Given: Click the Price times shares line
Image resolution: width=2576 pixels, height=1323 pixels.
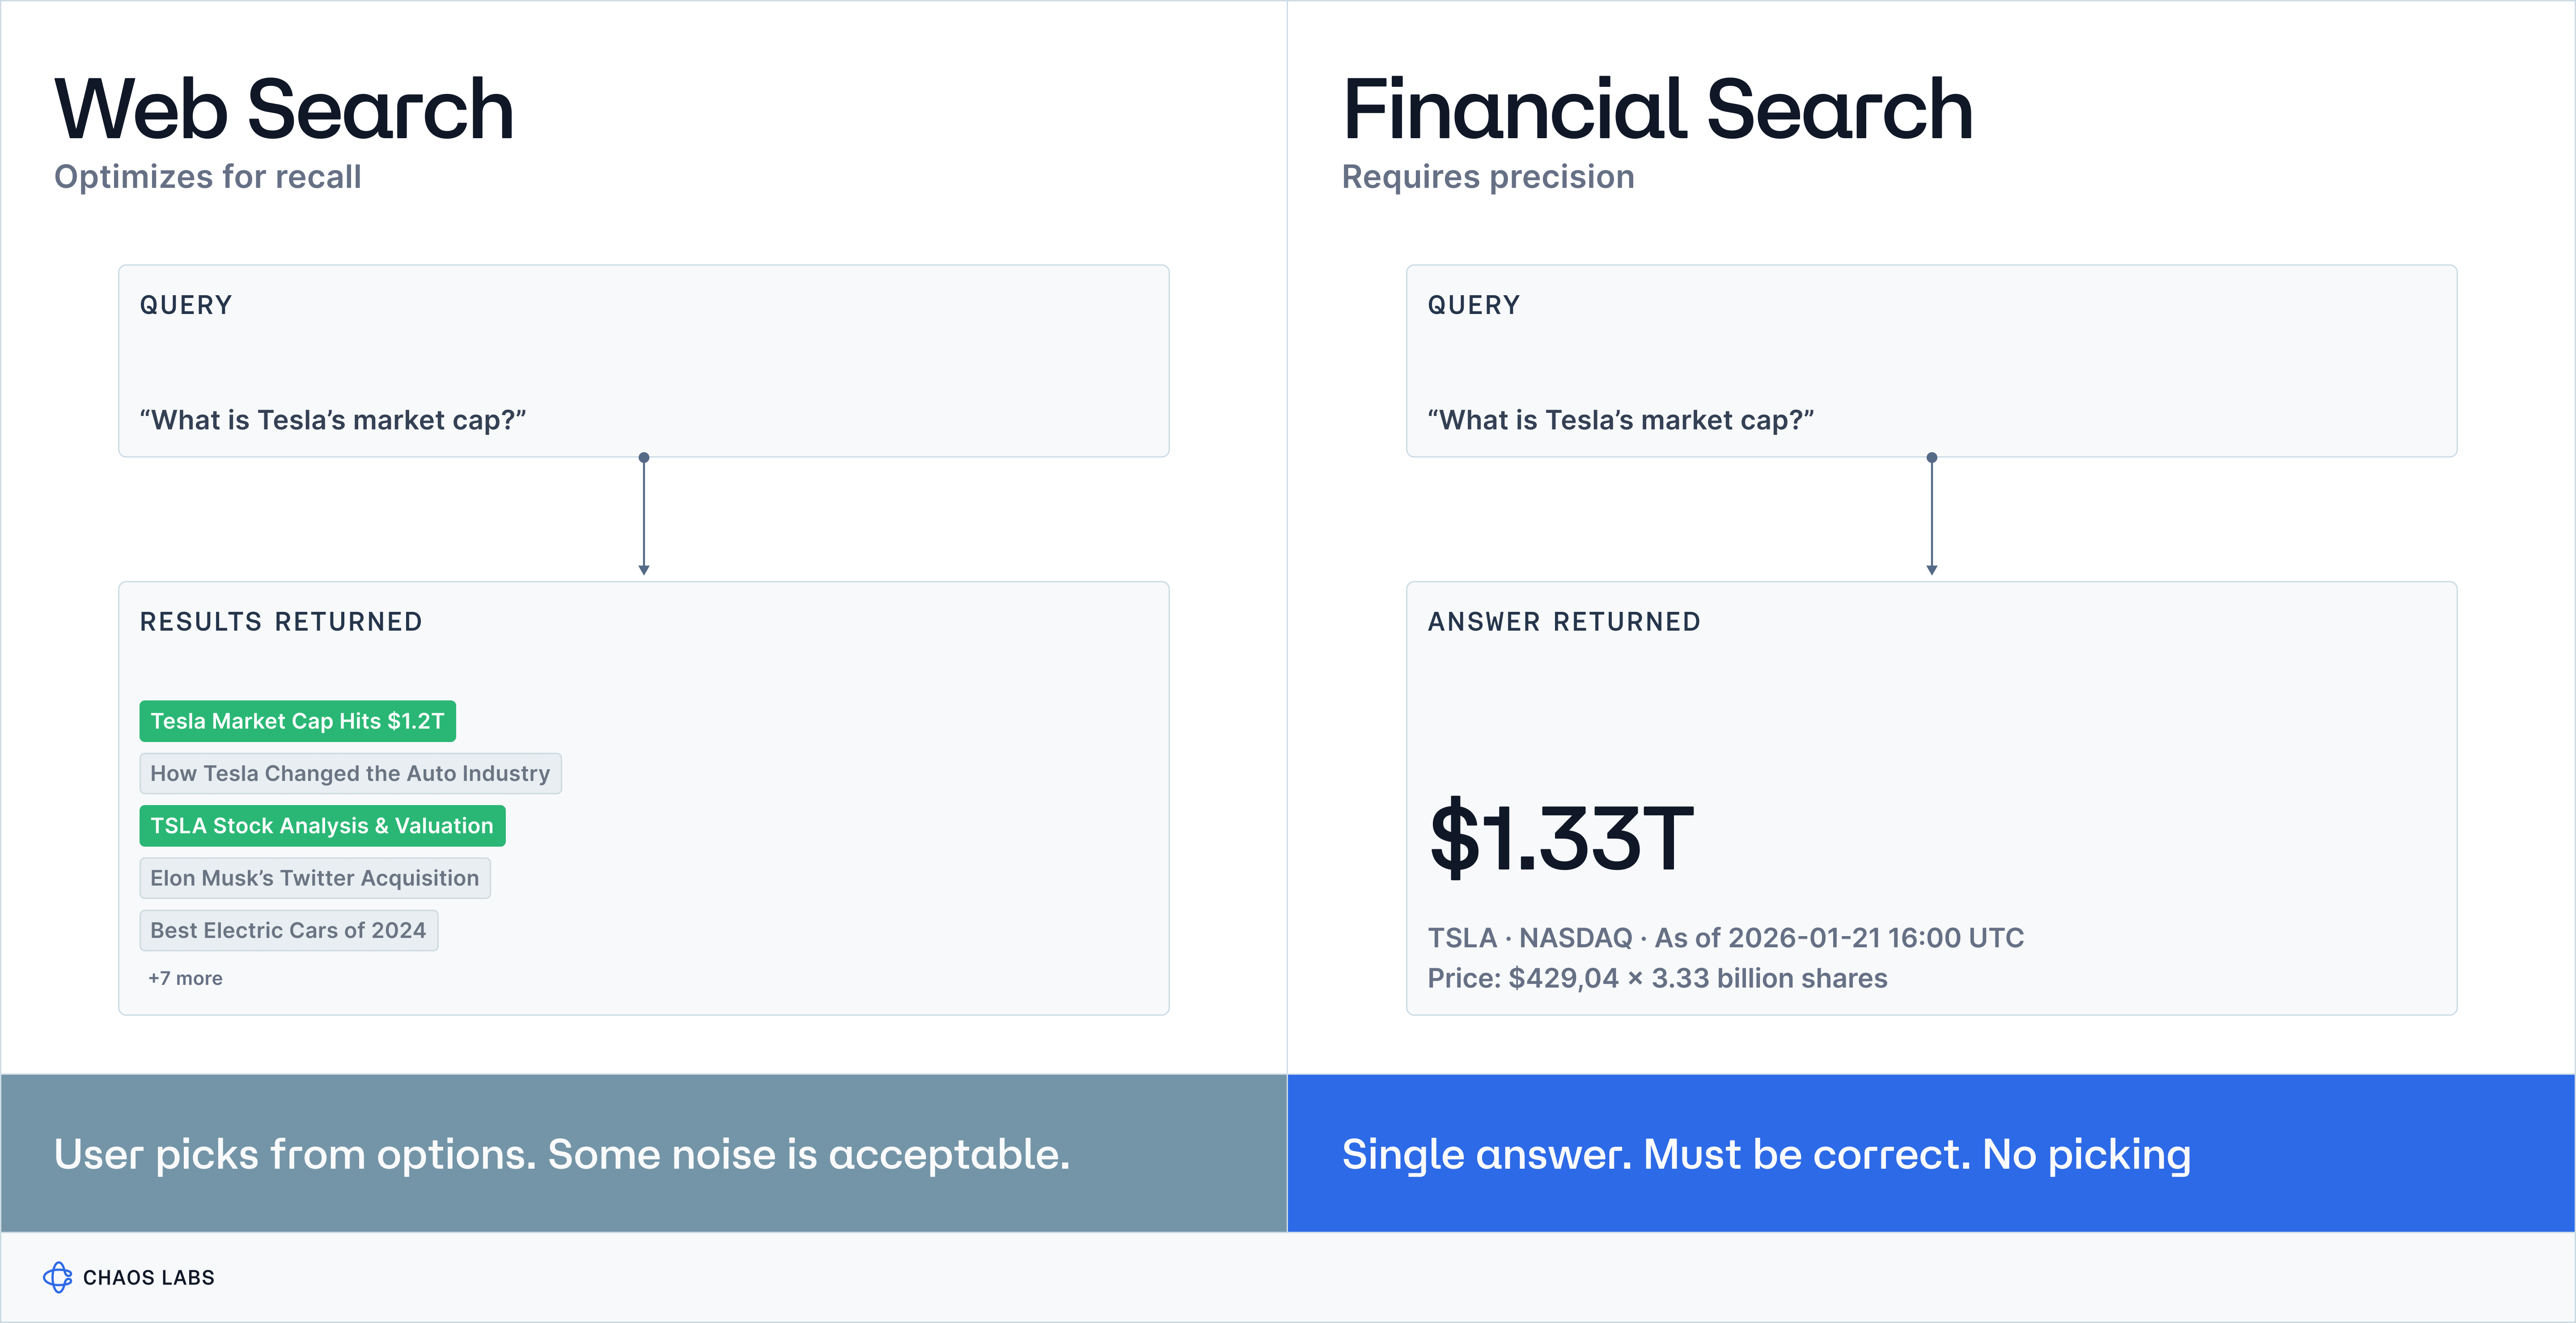Looking at the screenshot, I should [1657, 978].
